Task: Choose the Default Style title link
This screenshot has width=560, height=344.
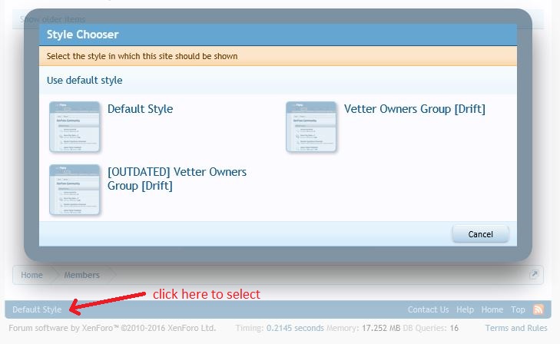Action: pyautogui.click(x=140, y=109)
